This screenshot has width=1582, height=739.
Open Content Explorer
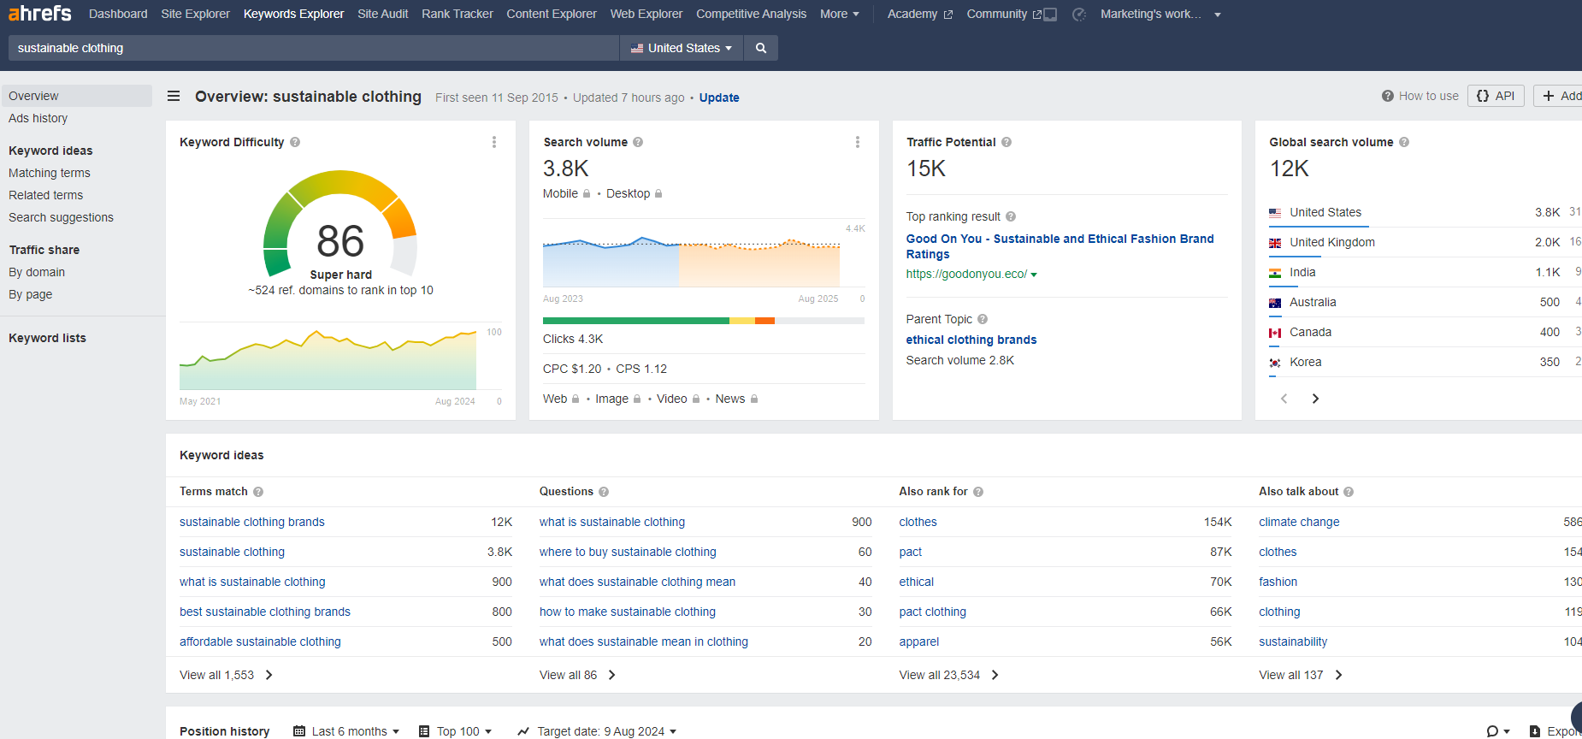pos(552,14)
